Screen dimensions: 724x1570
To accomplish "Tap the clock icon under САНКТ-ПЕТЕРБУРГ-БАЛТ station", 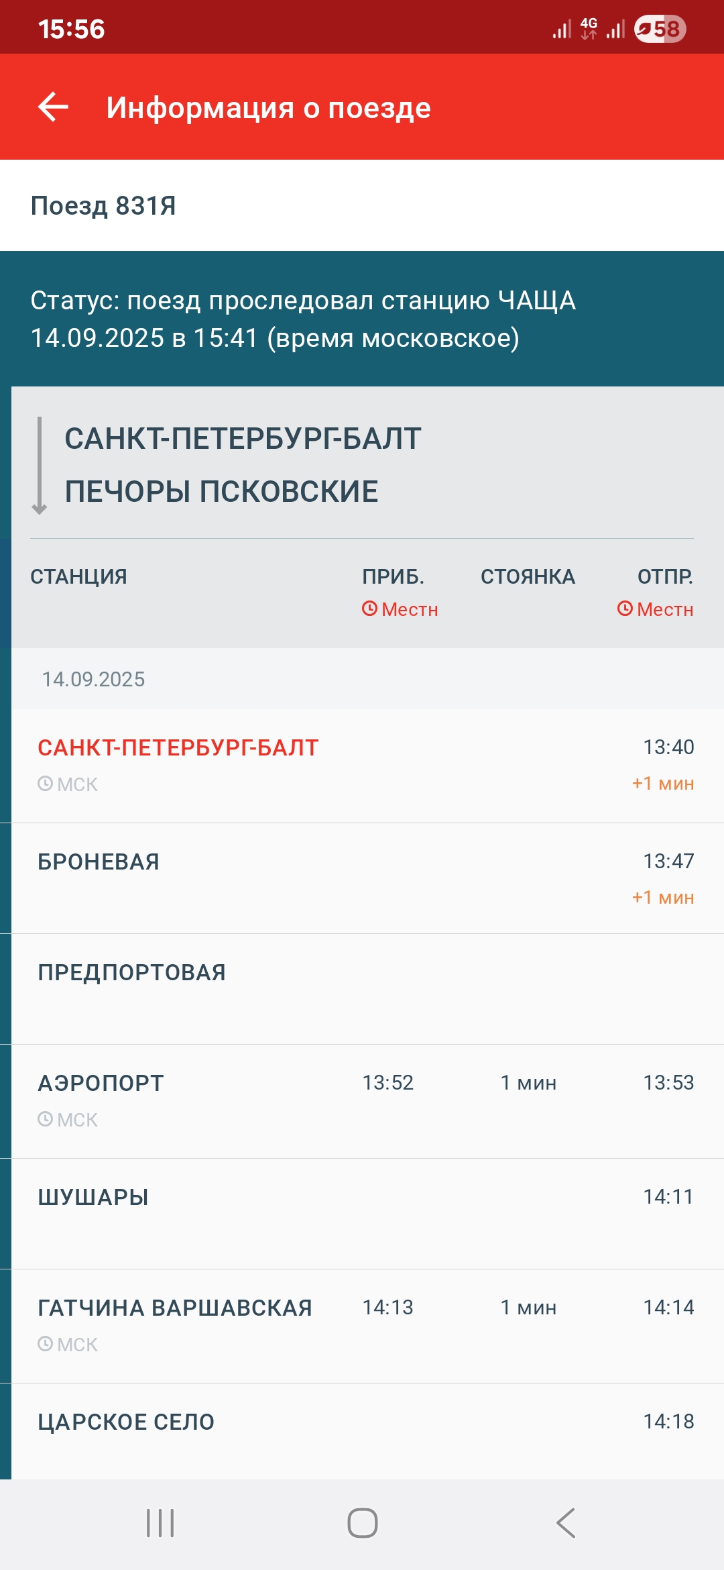I will [46, 784].
